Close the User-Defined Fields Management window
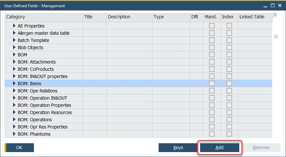 pos(280,6)
